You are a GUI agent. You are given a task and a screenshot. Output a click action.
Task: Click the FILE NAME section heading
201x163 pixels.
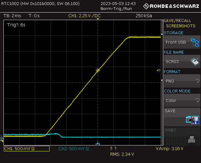(174, 52)
